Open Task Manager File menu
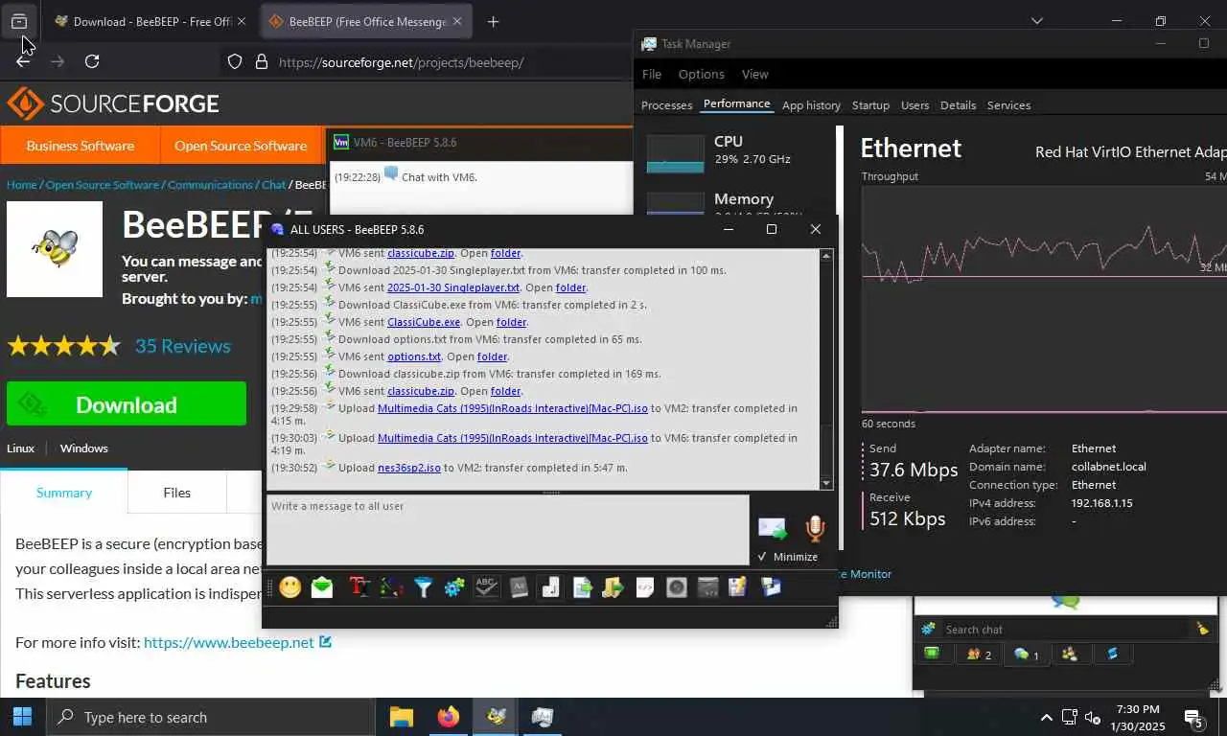This screenshot has width=1227, height=736. (x=652, y=74)
